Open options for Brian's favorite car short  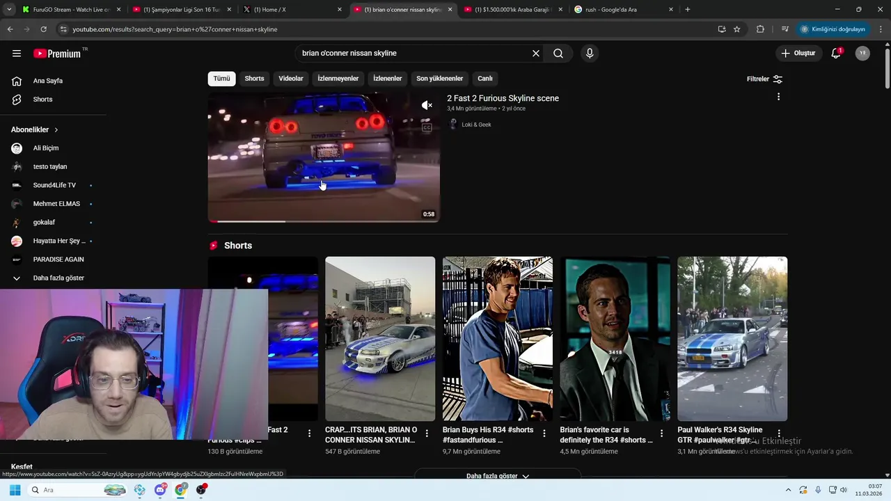[661, 434]
